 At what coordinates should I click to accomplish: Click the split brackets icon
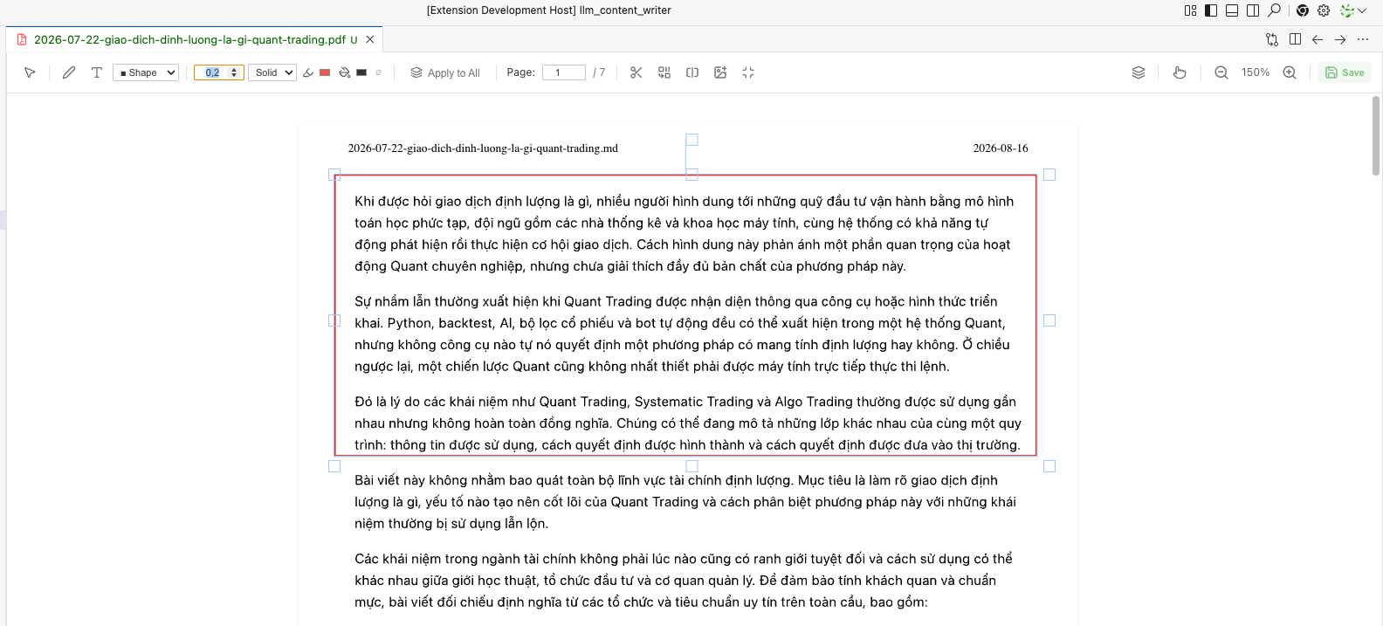click(692, 72)
